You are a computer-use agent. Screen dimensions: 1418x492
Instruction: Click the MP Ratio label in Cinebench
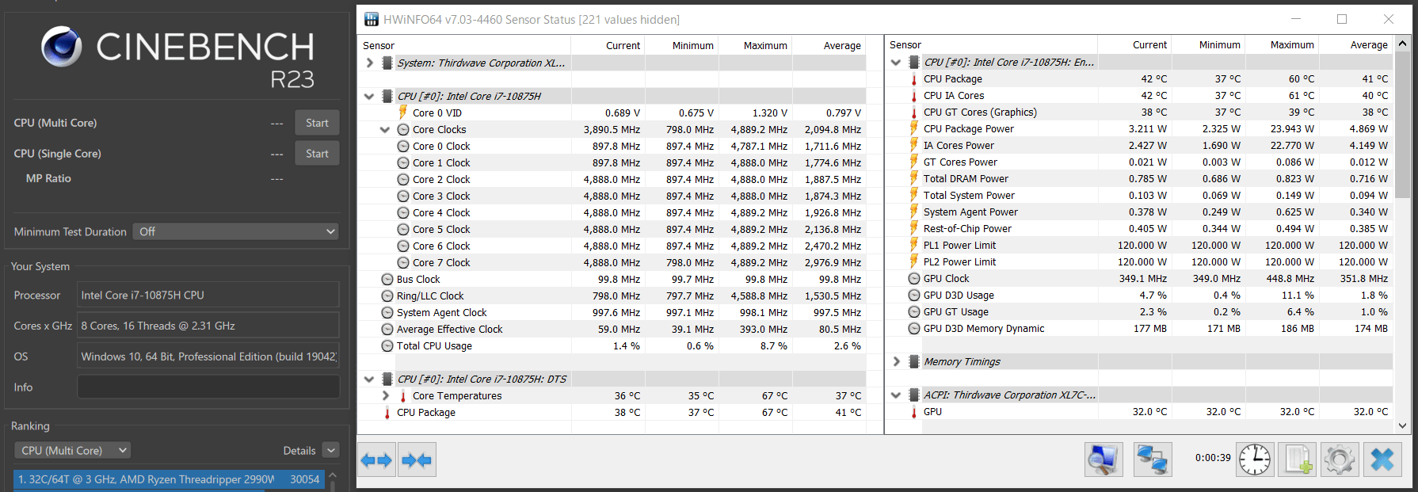click(48, 179)
